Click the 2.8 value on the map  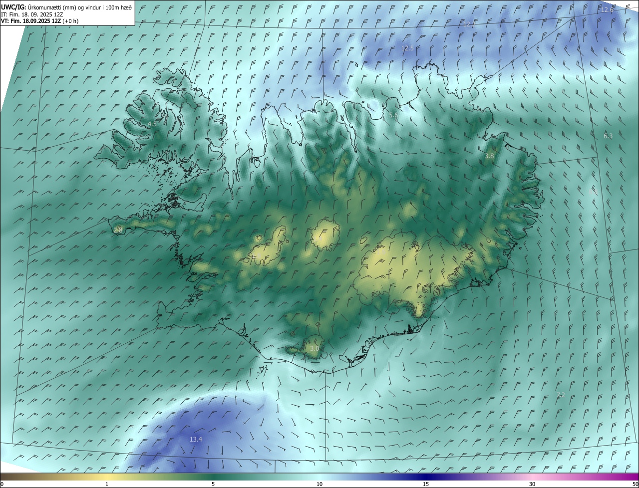[118, 230]
